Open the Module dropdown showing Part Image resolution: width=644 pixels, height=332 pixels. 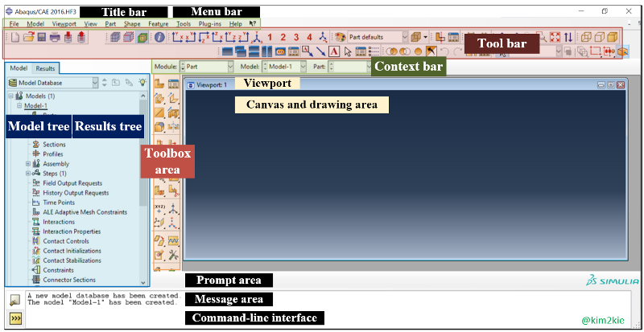point(207,66)
